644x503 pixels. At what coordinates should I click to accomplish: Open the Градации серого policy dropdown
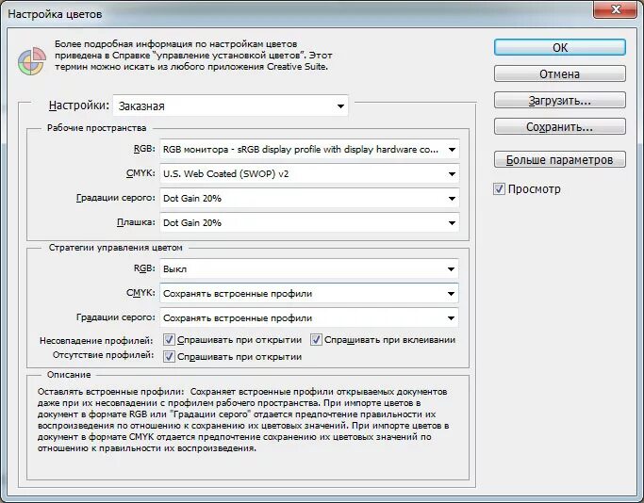click(309, 318)
